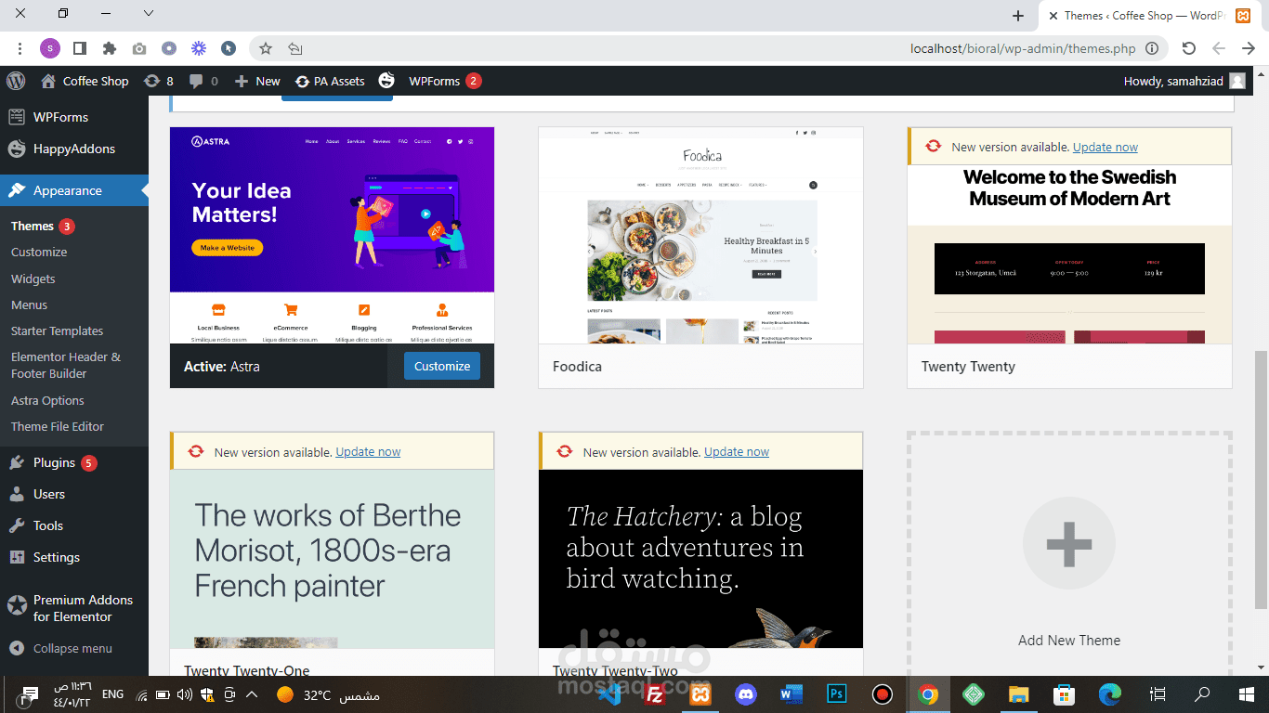Open the comments bubble in admin bar

203,81
